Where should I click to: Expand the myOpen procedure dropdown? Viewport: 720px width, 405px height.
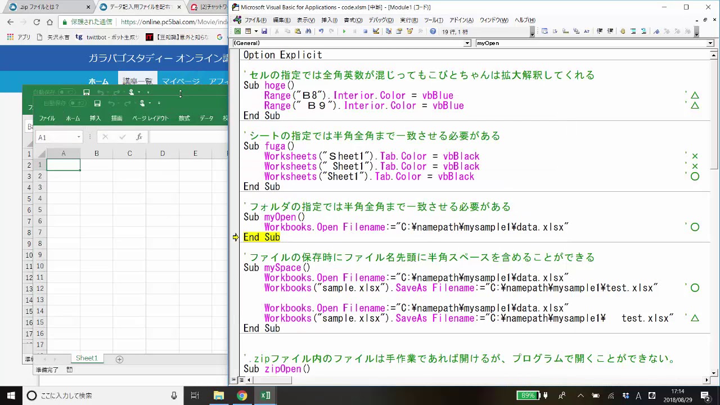pos(710,43)
